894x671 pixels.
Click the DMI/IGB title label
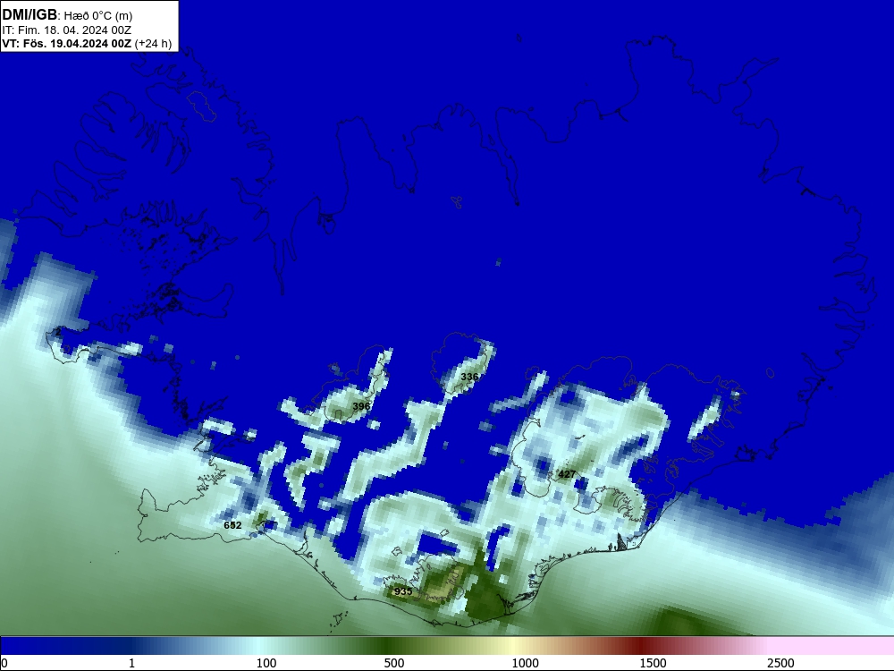pos(30,15)
